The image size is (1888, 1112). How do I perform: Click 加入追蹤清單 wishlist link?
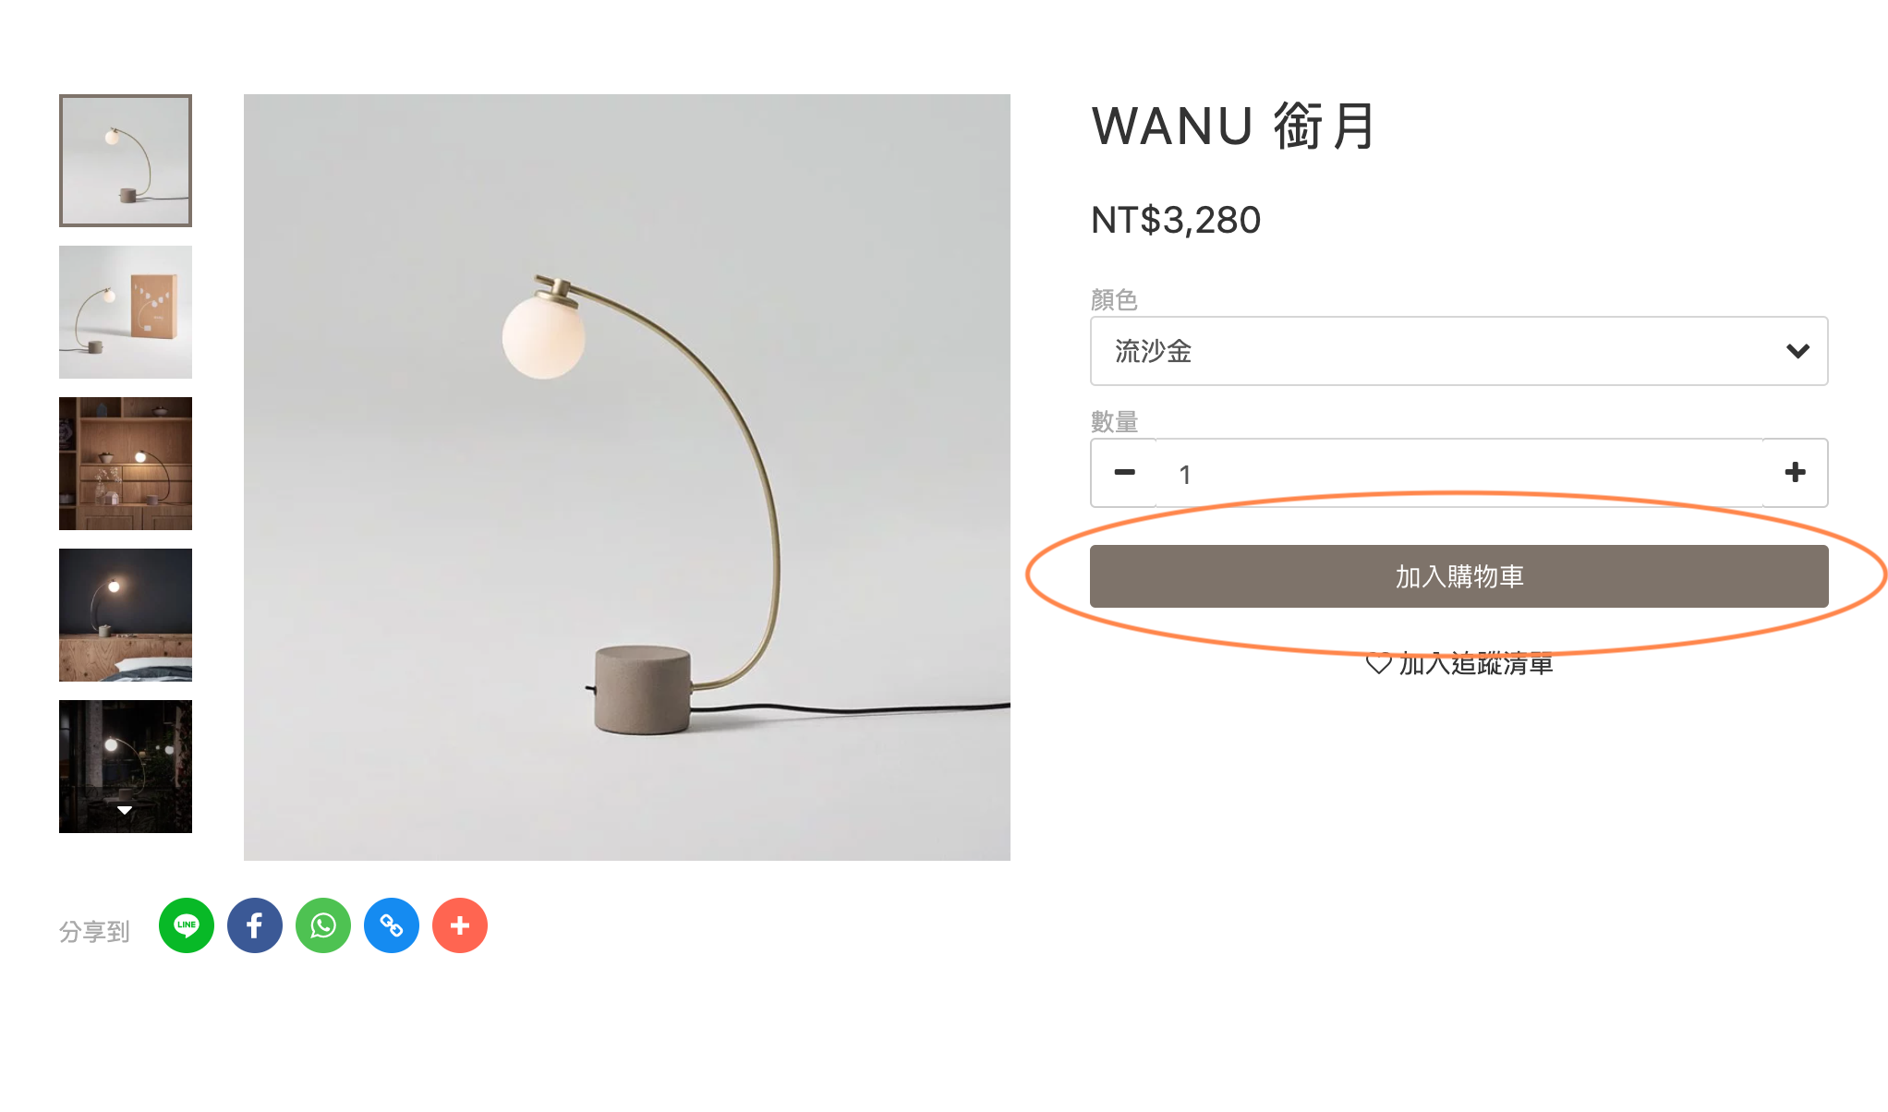tap(1475, 663)
